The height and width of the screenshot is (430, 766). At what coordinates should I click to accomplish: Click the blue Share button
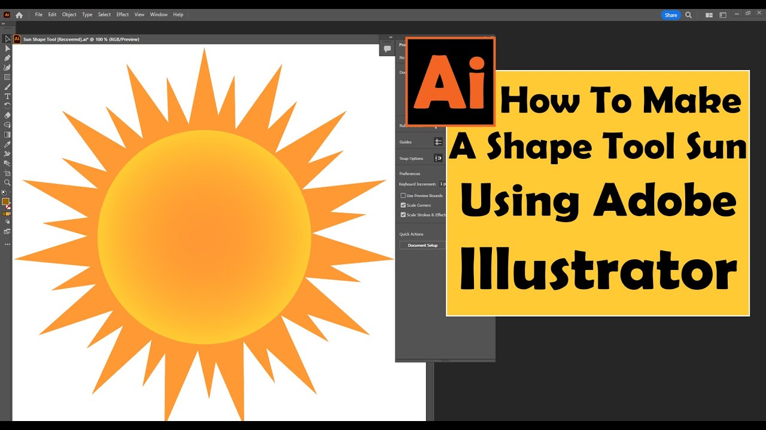[x=671, y=15]
